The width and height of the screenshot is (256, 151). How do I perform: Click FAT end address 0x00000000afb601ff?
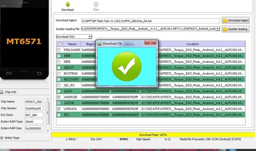(x=125, y=115)
